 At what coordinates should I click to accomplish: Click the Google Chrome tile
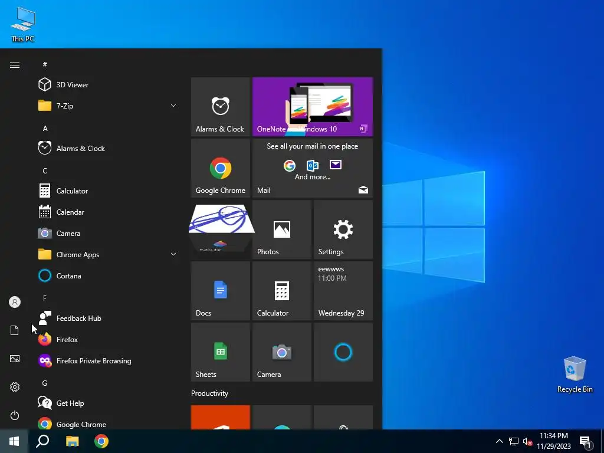click(x=221, y=168)
